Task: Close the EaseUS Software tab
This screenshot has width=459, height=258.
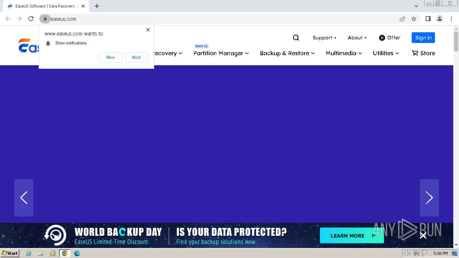Action: [x=83, y=6]
